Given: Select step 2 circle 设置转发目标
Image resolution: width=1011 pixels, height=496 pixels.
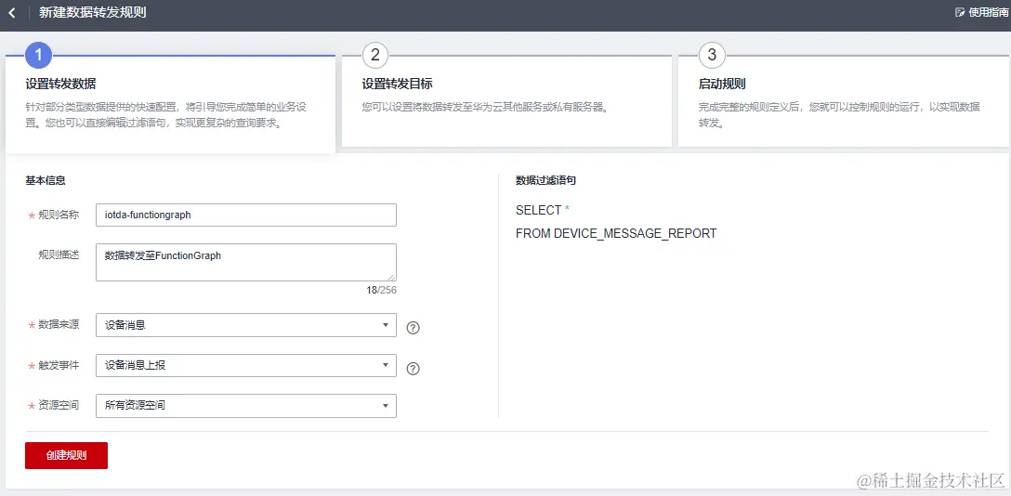Looking at the screenshot, I should click(375, 56).
